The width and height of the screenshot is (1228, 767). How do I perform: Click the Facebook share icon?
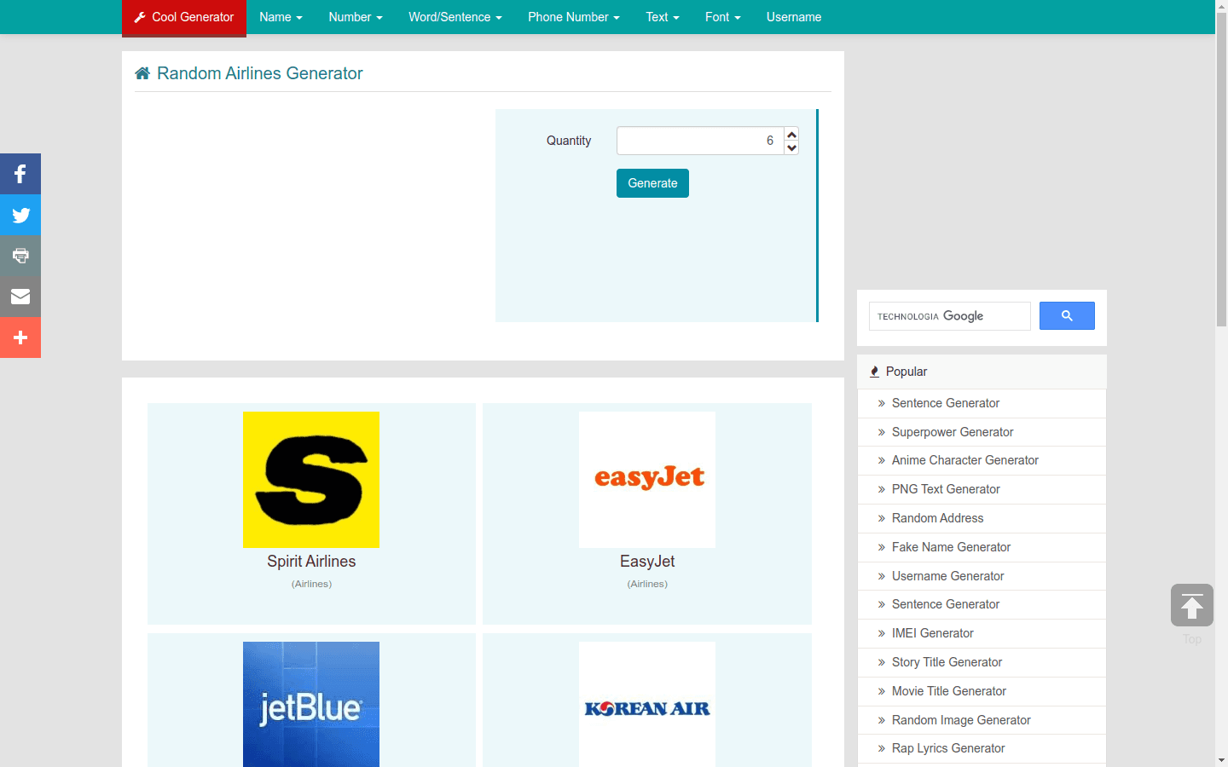tap(20, 173)
